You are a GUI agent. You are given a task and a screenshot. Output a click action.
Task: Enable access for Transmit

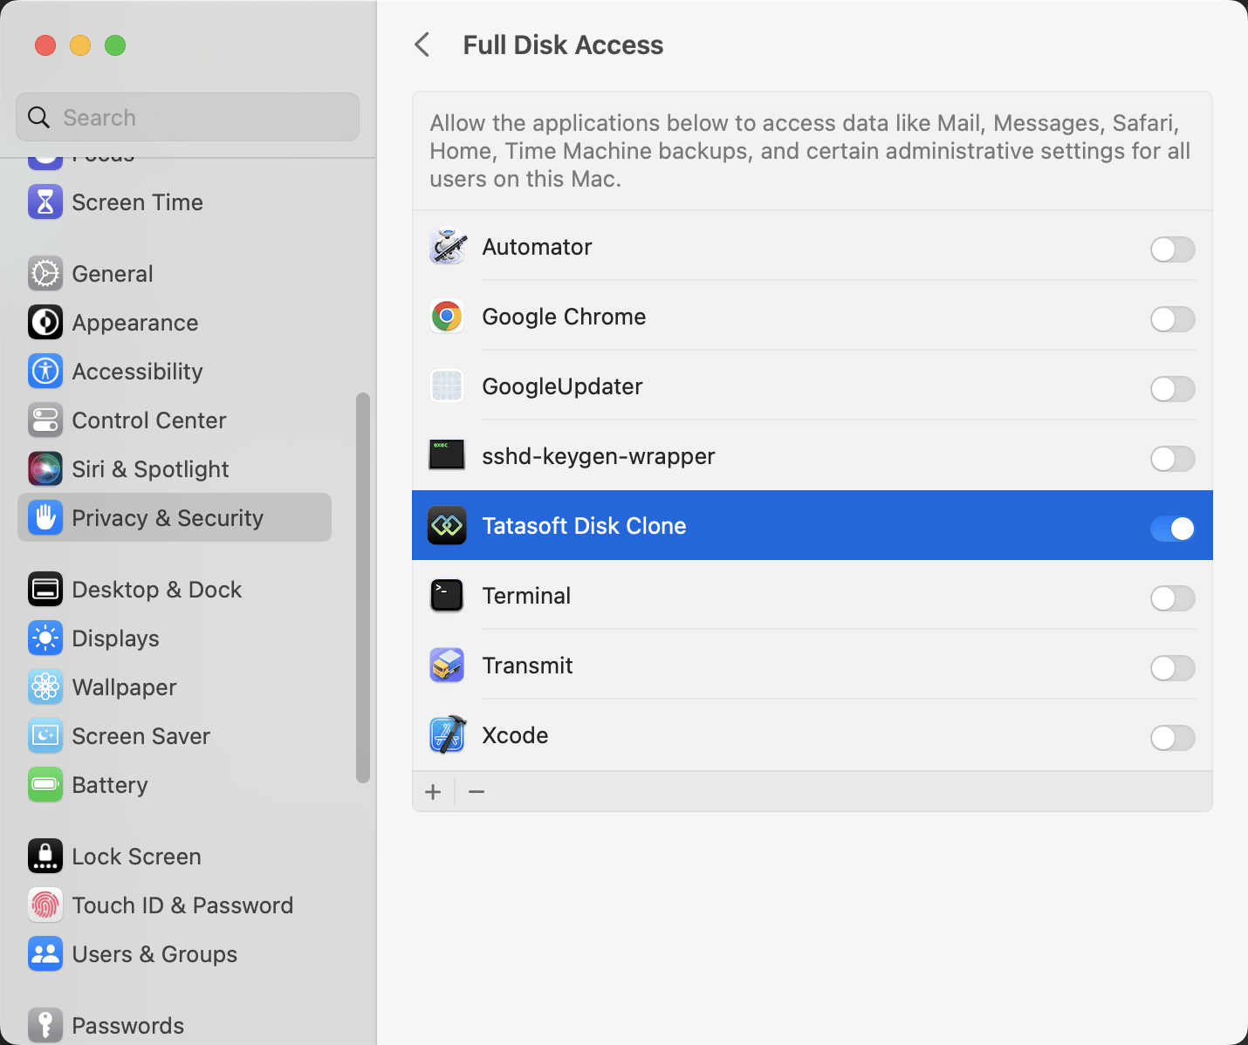coord(1173,668)
